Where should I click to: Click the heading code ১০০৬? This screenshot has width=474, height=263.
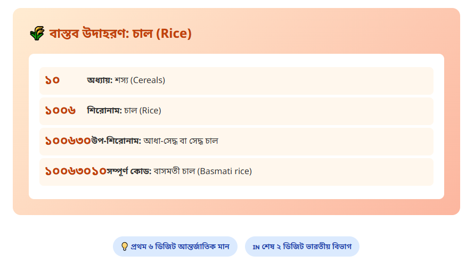pos(60,111)
